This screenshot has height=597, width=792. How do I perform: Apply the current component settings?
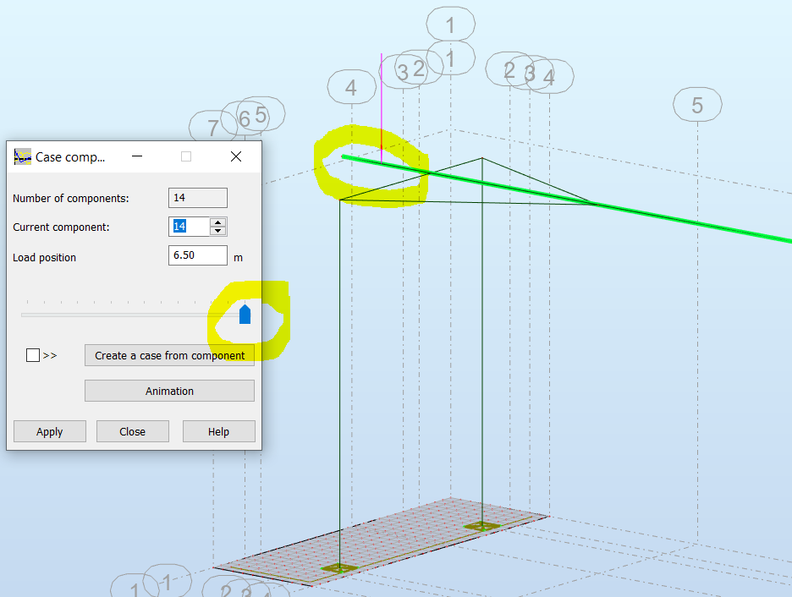49,430
